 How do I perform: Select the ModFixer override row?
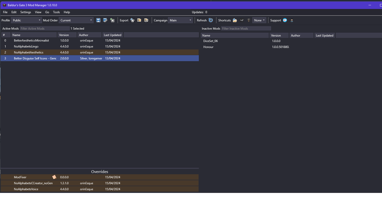coord(100,177)
